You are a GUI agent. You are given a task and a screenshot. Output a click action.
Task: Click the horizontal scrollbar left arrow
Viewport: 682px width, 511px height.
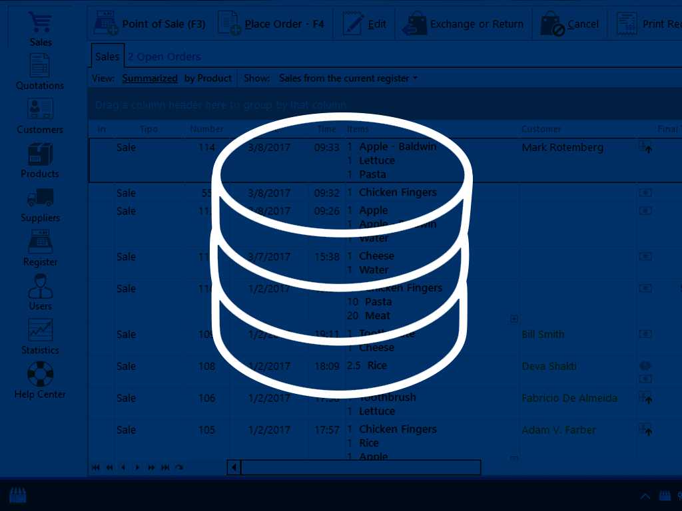pos(234,468)
